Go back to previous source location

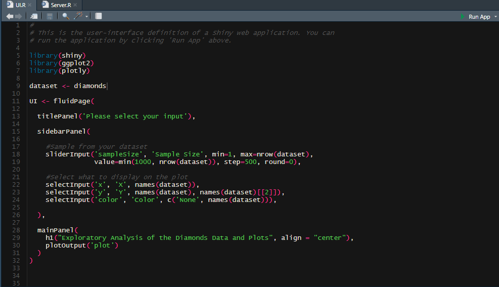(x=10, y=16)
